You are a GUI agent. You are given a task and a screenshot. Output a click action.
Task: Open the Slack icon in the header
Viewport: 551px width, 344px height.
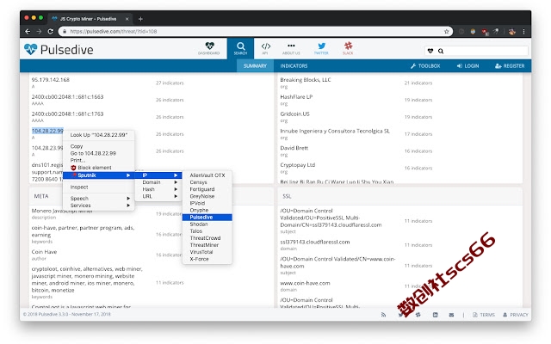coord(348,46)
